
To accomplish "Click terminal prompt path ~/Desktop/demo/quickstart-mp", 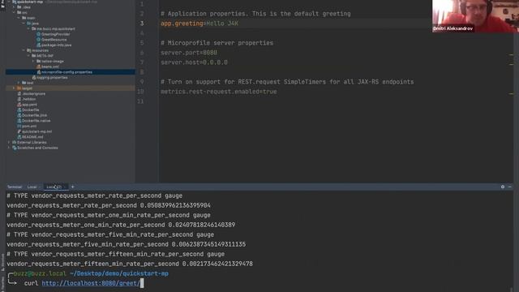I will 119,274.
